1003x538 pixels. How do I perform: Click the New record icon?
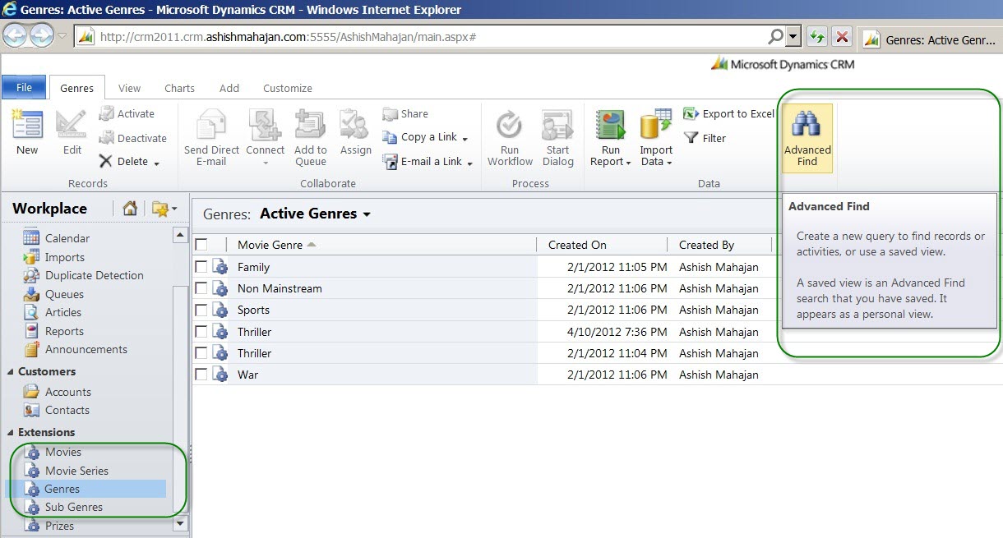[x=27, y=125]
